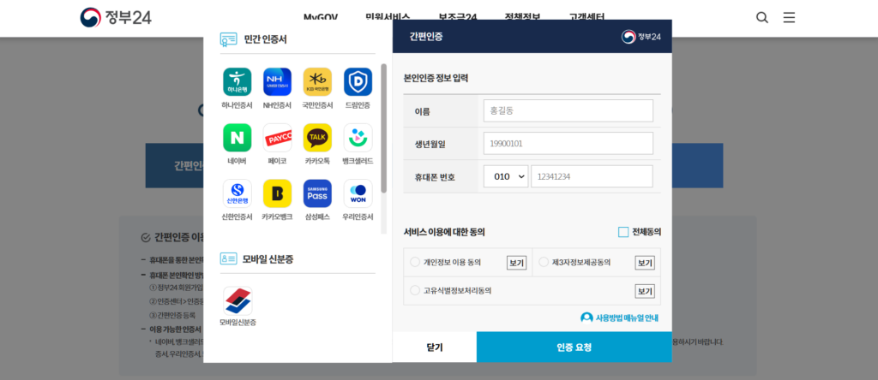Open the 정책정보 menu
878x380 pixels.
522,17
